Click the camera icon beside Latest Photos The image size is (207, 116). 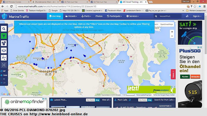(x=51, y=100)
